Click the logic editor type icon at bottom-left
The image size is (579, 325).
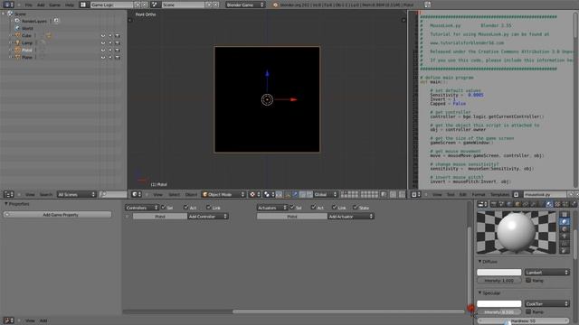pos(8,320)
